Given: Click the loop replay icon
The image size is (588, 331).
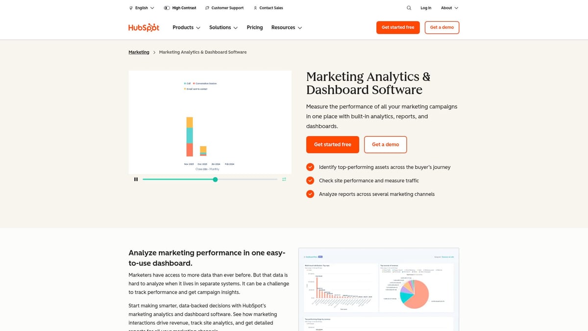Looking at the screenshot, I should [284, 179].
